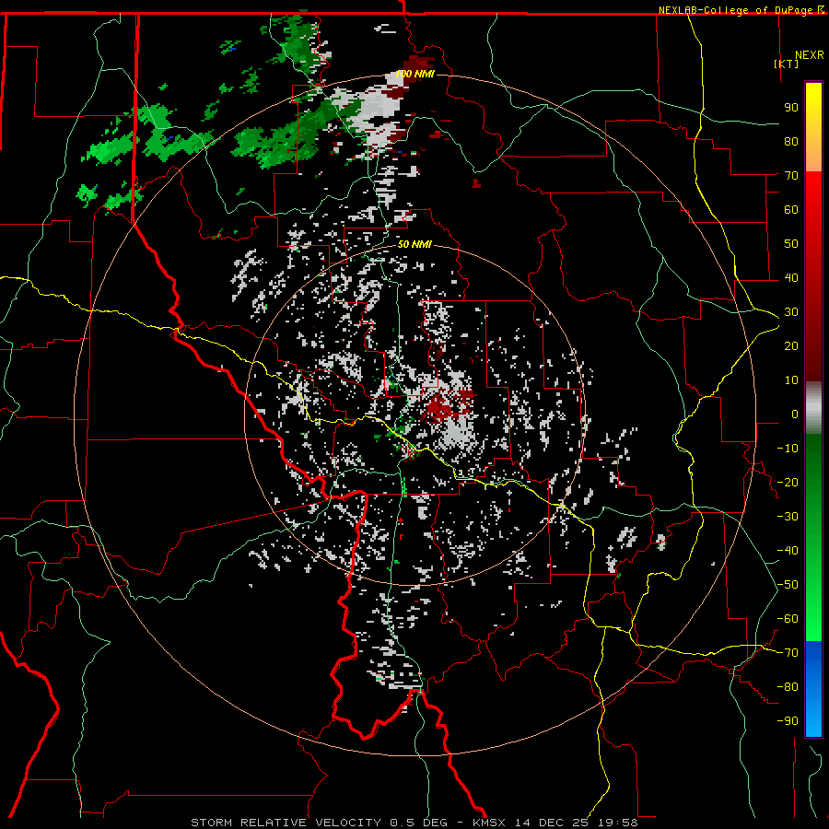Click the -50 knot scale label
This screenshot has height=829, width=829.
coord(788,585)
